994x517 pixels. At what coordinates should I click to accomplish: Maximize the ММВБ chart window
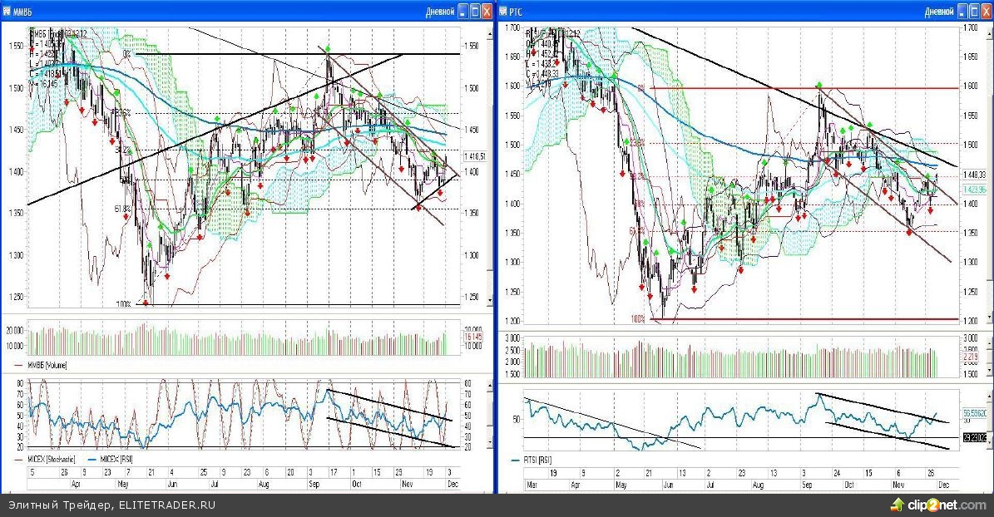click(475, 11)
